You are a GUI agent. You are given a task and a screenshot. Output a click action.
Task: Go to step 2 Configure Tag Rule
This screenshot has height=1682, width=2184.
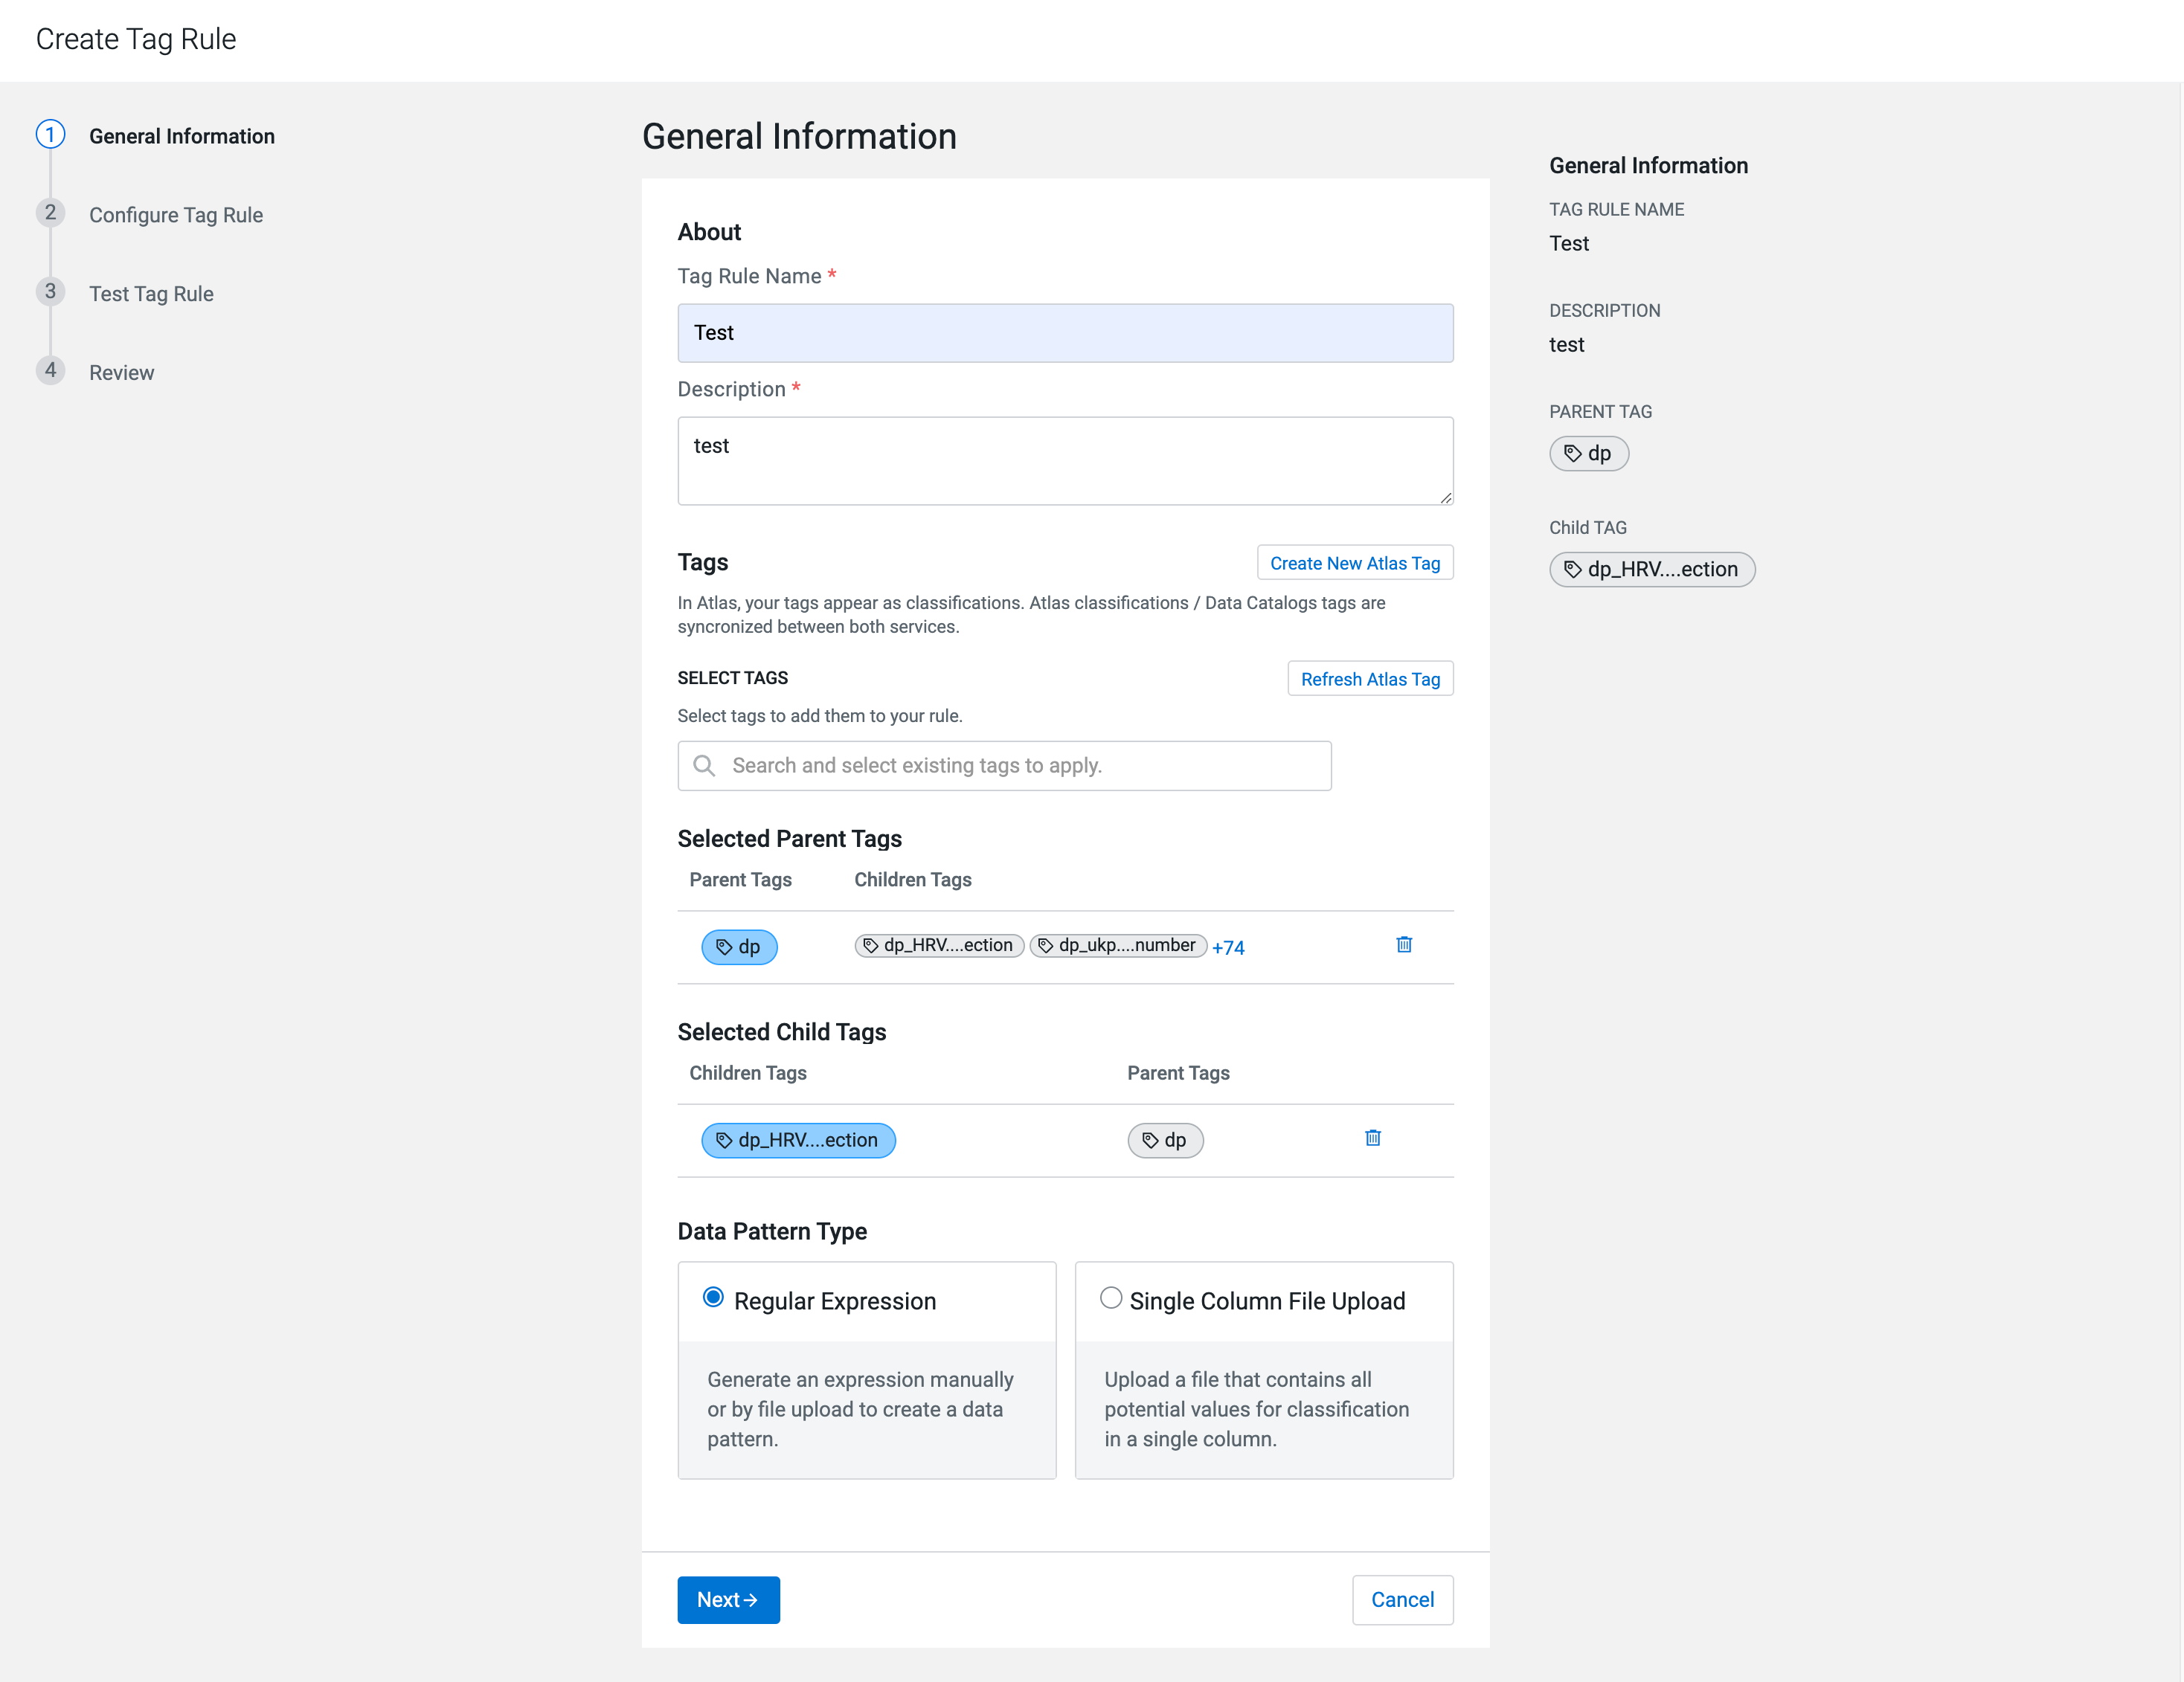pyautogui.click(x=175, y=215)
